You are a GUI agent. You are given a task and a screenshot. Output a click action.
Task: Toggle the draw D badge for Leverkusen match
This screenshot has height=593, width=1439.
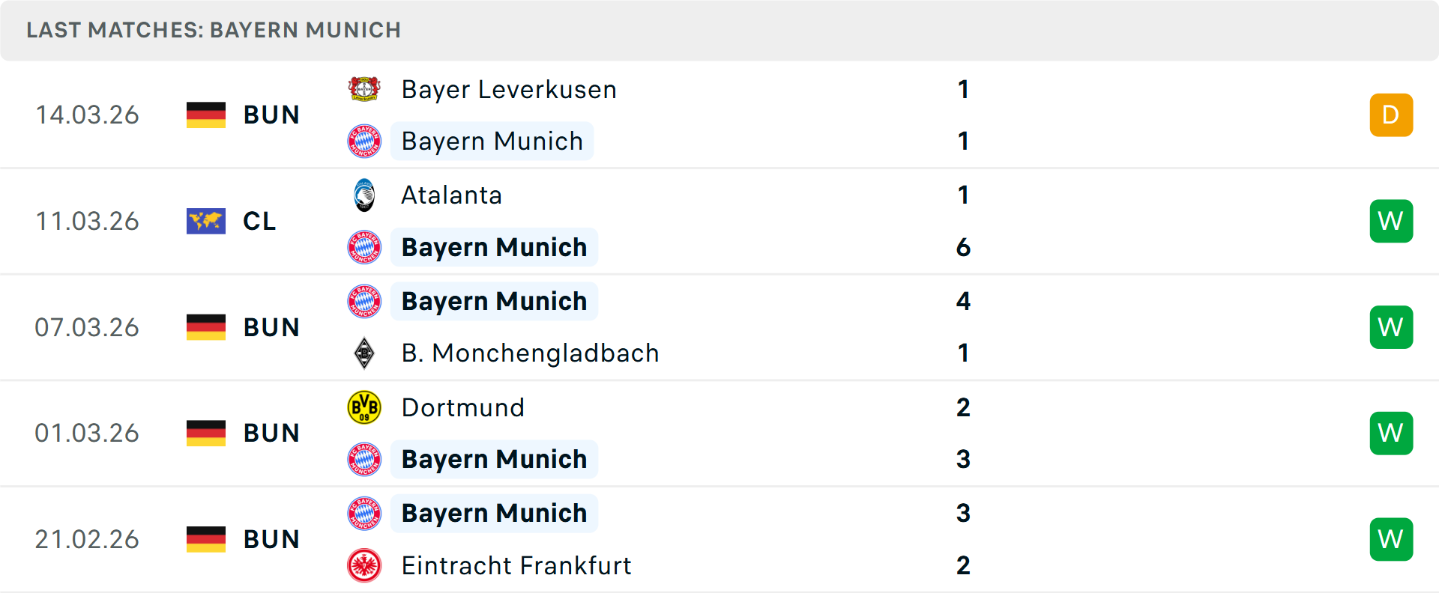click(1391, 115)
